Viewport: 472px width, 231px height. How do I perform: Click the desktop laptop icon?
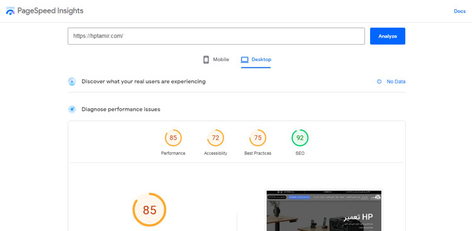point(244,60)
